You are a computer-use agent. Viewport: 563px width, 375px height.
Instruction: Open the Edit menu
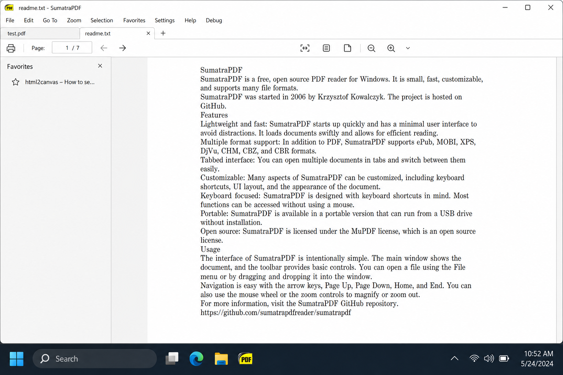29,21
